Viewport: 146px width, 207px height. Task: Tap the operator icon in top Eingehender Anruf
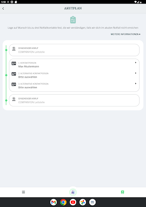(x=14, y=49)
